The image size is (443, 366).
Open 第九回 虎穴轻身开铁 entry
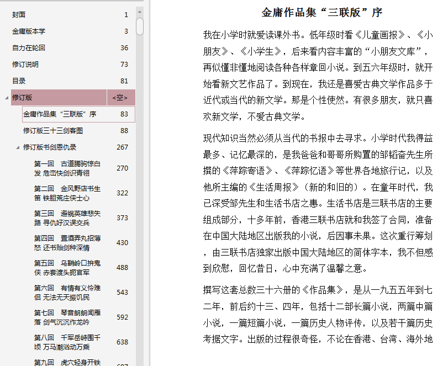coord(67,362)
